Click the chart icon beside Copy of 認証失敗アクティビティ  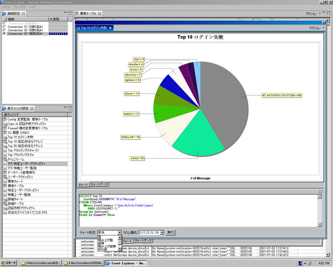tap(5, 124)
